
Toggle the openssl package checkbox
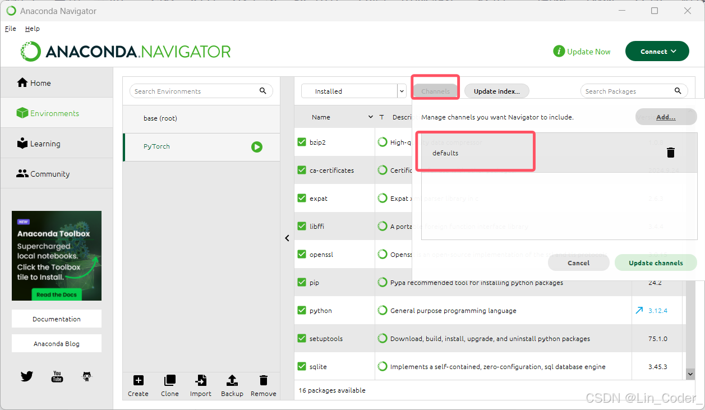coord(302,254)
